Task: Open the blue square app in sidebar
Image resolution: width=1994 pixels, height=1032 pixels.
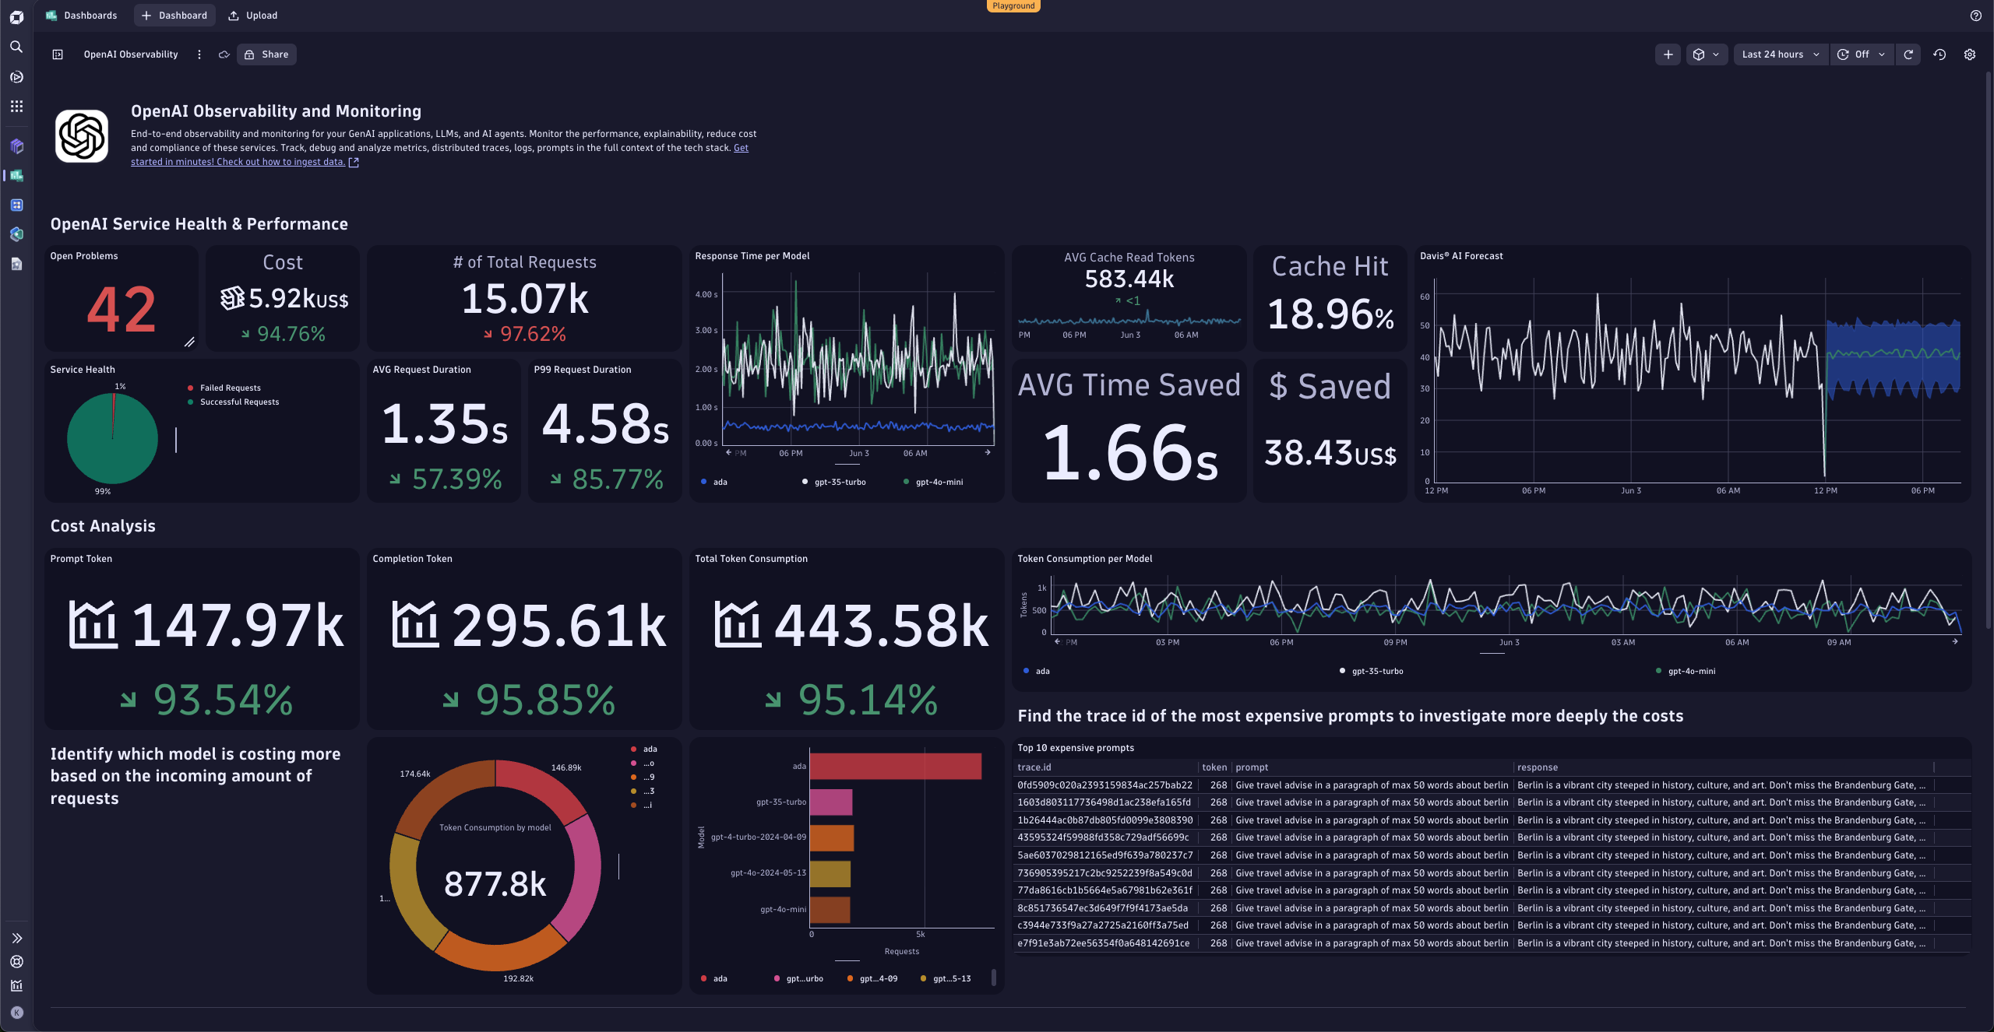Action: [16, 205]
